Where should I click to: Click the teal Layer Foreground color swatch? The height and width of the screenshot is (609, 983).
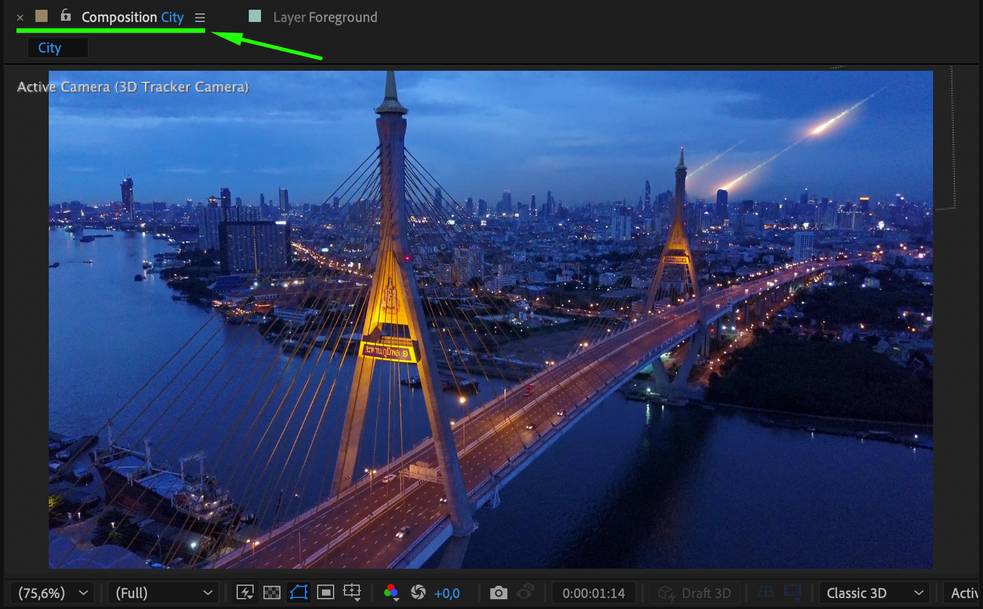pos(255,16)
